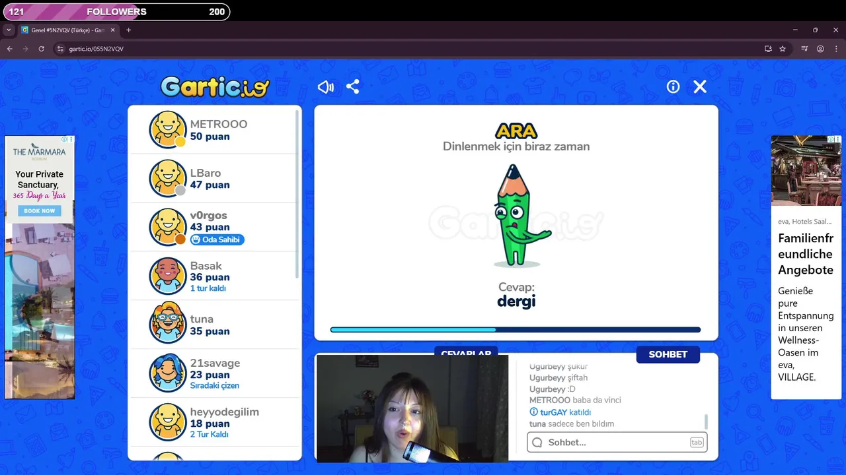Click the address bar URL
The width and height of the screenshot is (846, 475).
pyautogui.click(x=96, y=49)
